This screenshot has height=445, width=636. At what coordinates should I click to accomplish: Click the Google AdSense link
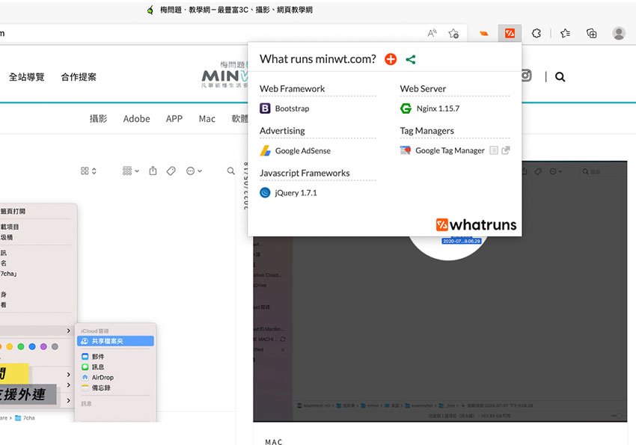coord(302,151)
